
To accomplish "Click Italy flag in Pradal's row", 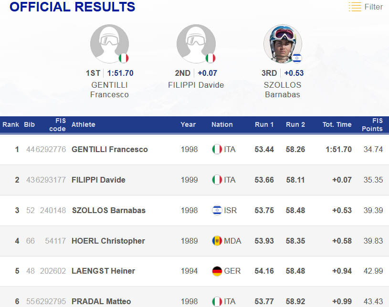I will pyautogui.click(x=217, y=301).
